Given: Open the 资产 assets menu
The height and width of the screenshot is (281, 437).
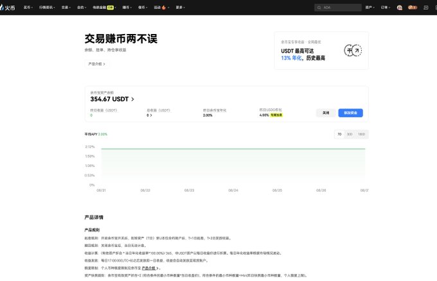Looking at the screenshot, I should click(x=370, y=8).
